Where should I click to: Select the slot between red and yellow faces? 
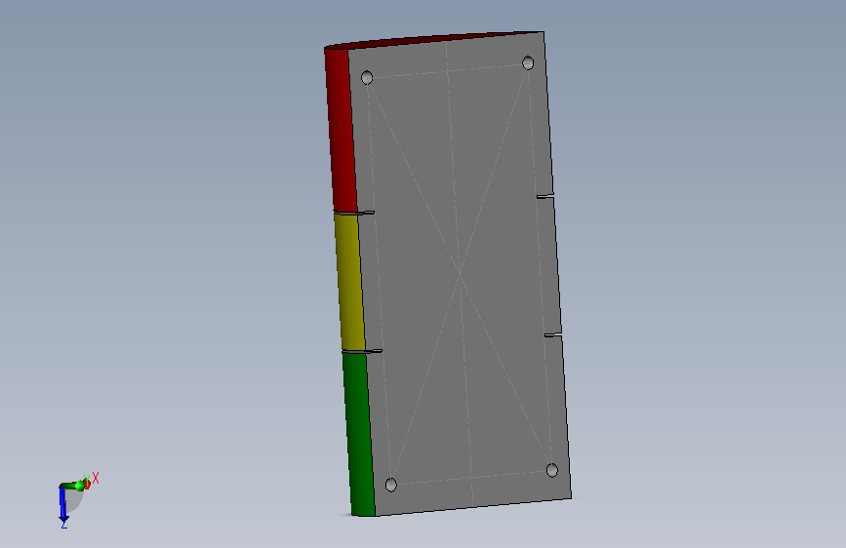(x=354, y=213)
